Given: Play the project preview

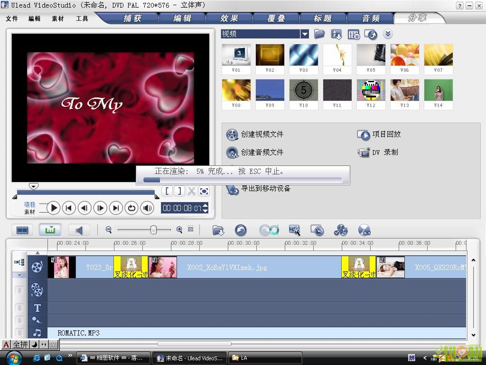Looking at the screenshot, I should click(53, 208).
